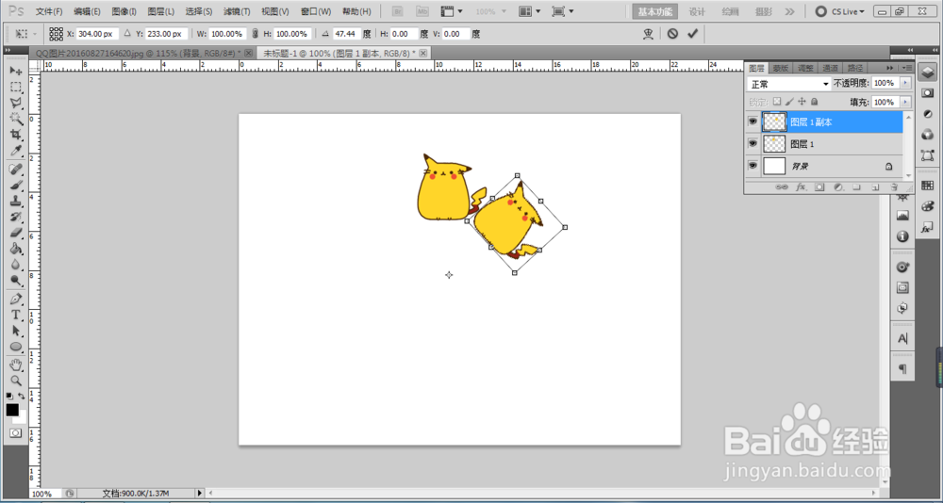This screenshot has width=943, height=503.
Task: Select the Zoom tool
Action: [x=16, y=381]
